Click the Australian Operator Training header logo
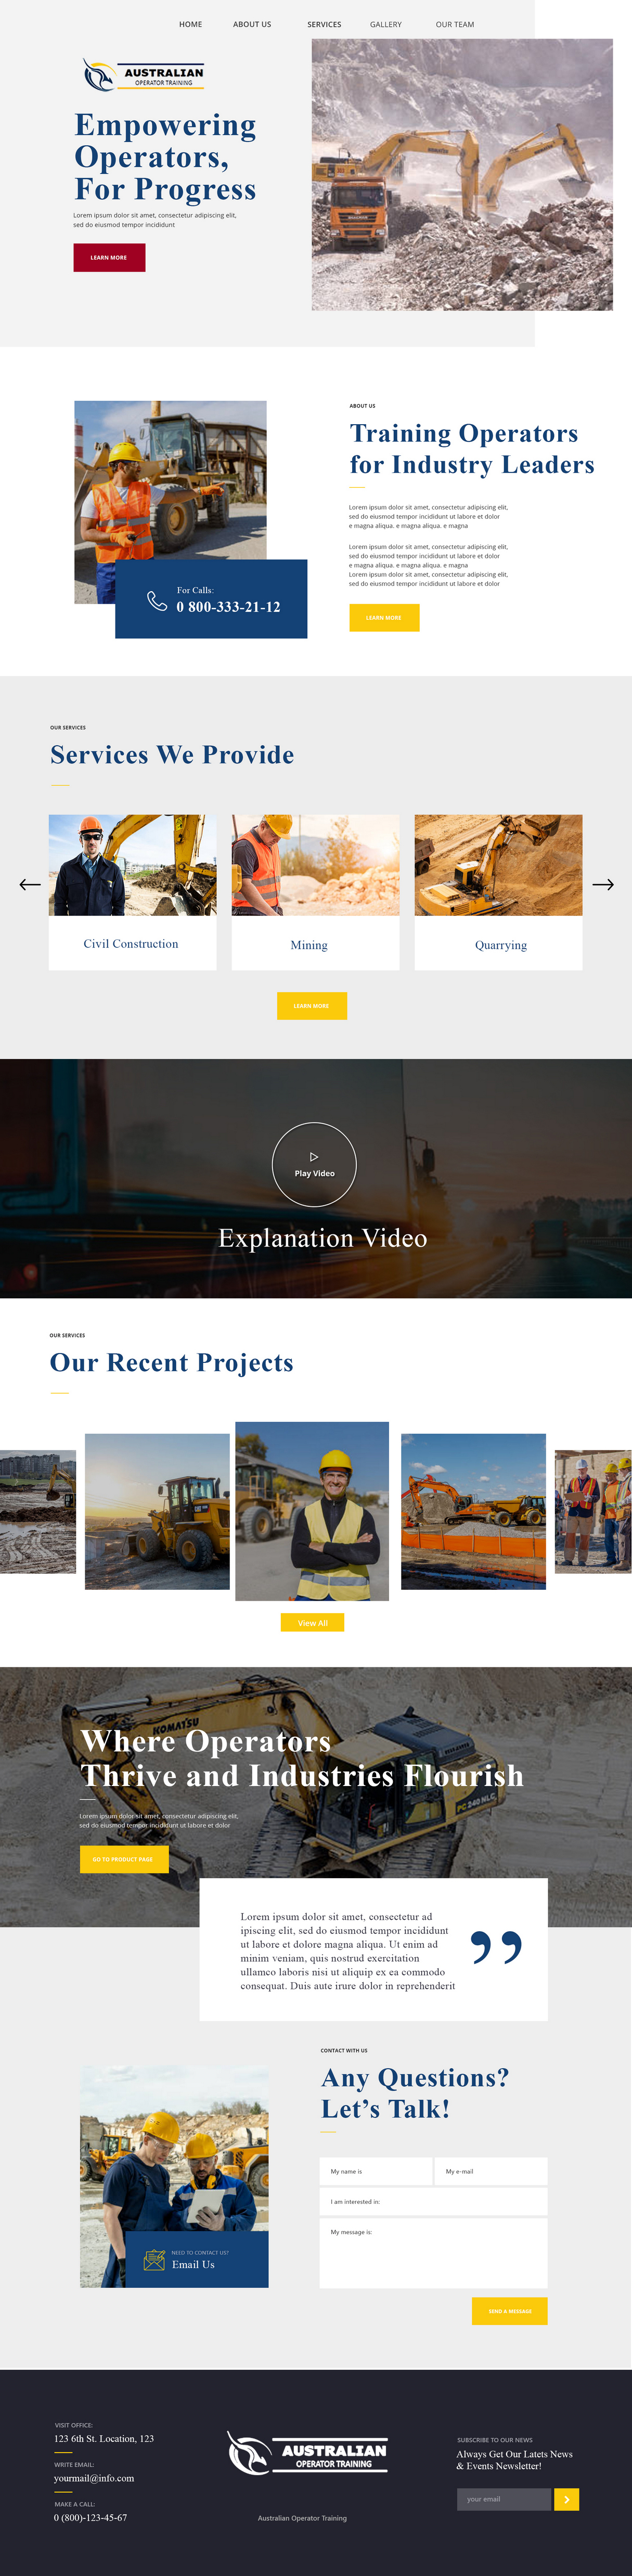Viewport: 632px width, 2576px height. [x=143, y=75]
